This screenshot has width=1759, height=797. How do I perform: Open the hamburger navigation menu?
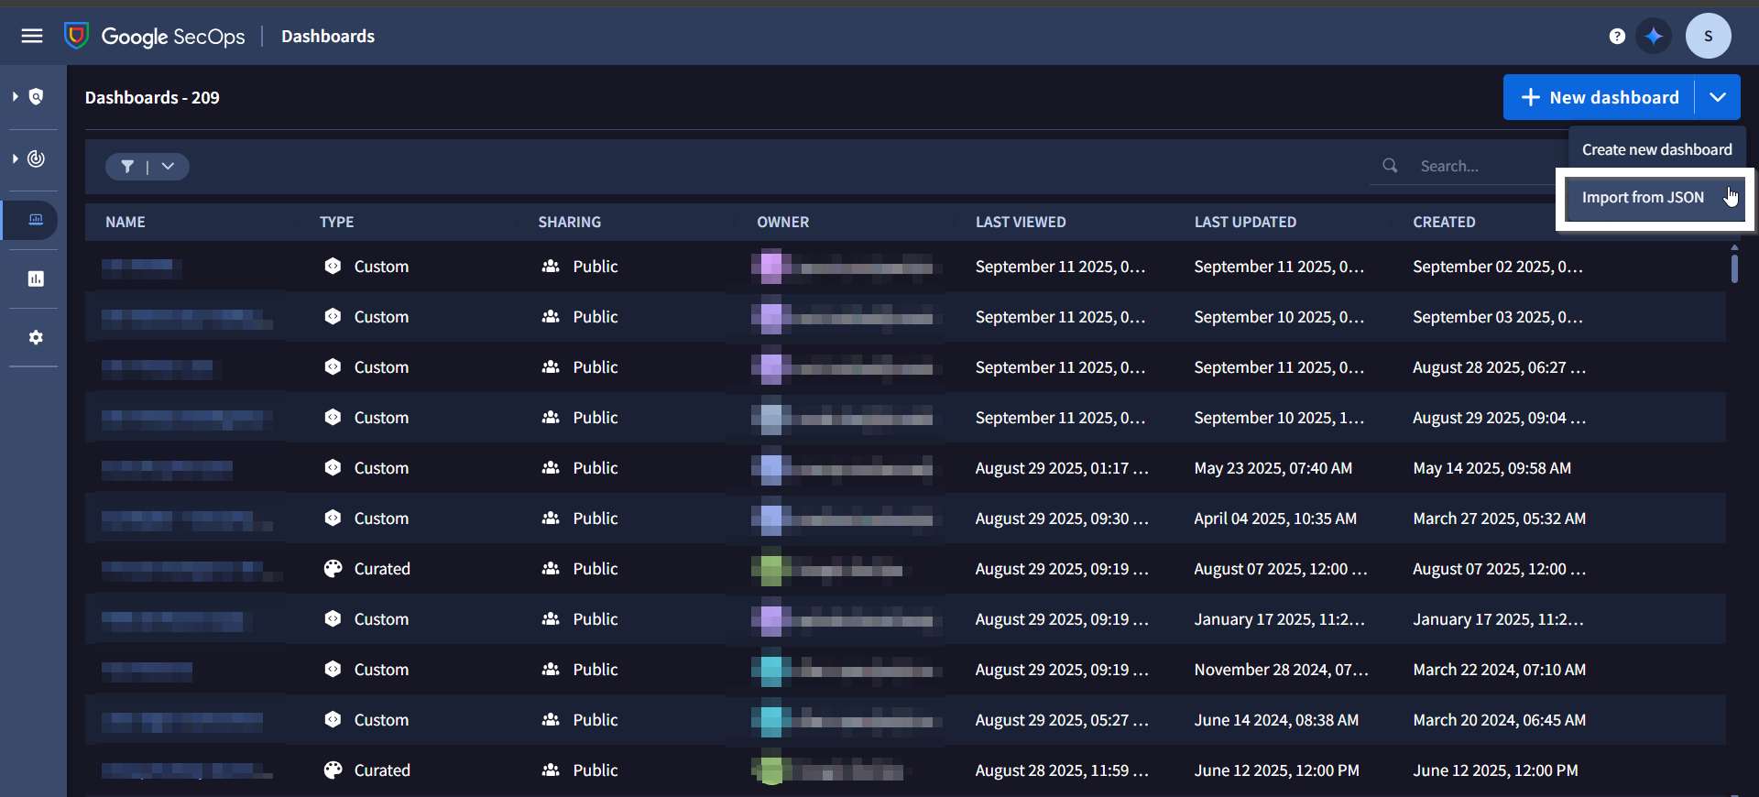[32, 36]
